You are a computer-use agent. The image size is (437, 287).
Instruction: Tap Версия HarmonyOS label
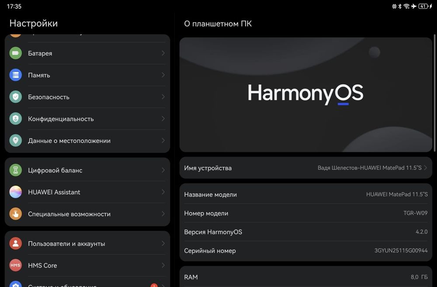213,232
